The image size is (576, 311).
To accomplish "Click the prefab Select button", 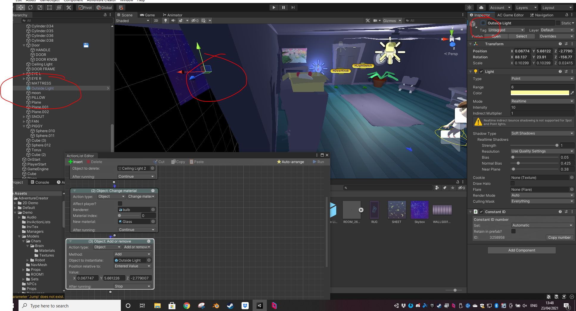I will pos(521,36).
